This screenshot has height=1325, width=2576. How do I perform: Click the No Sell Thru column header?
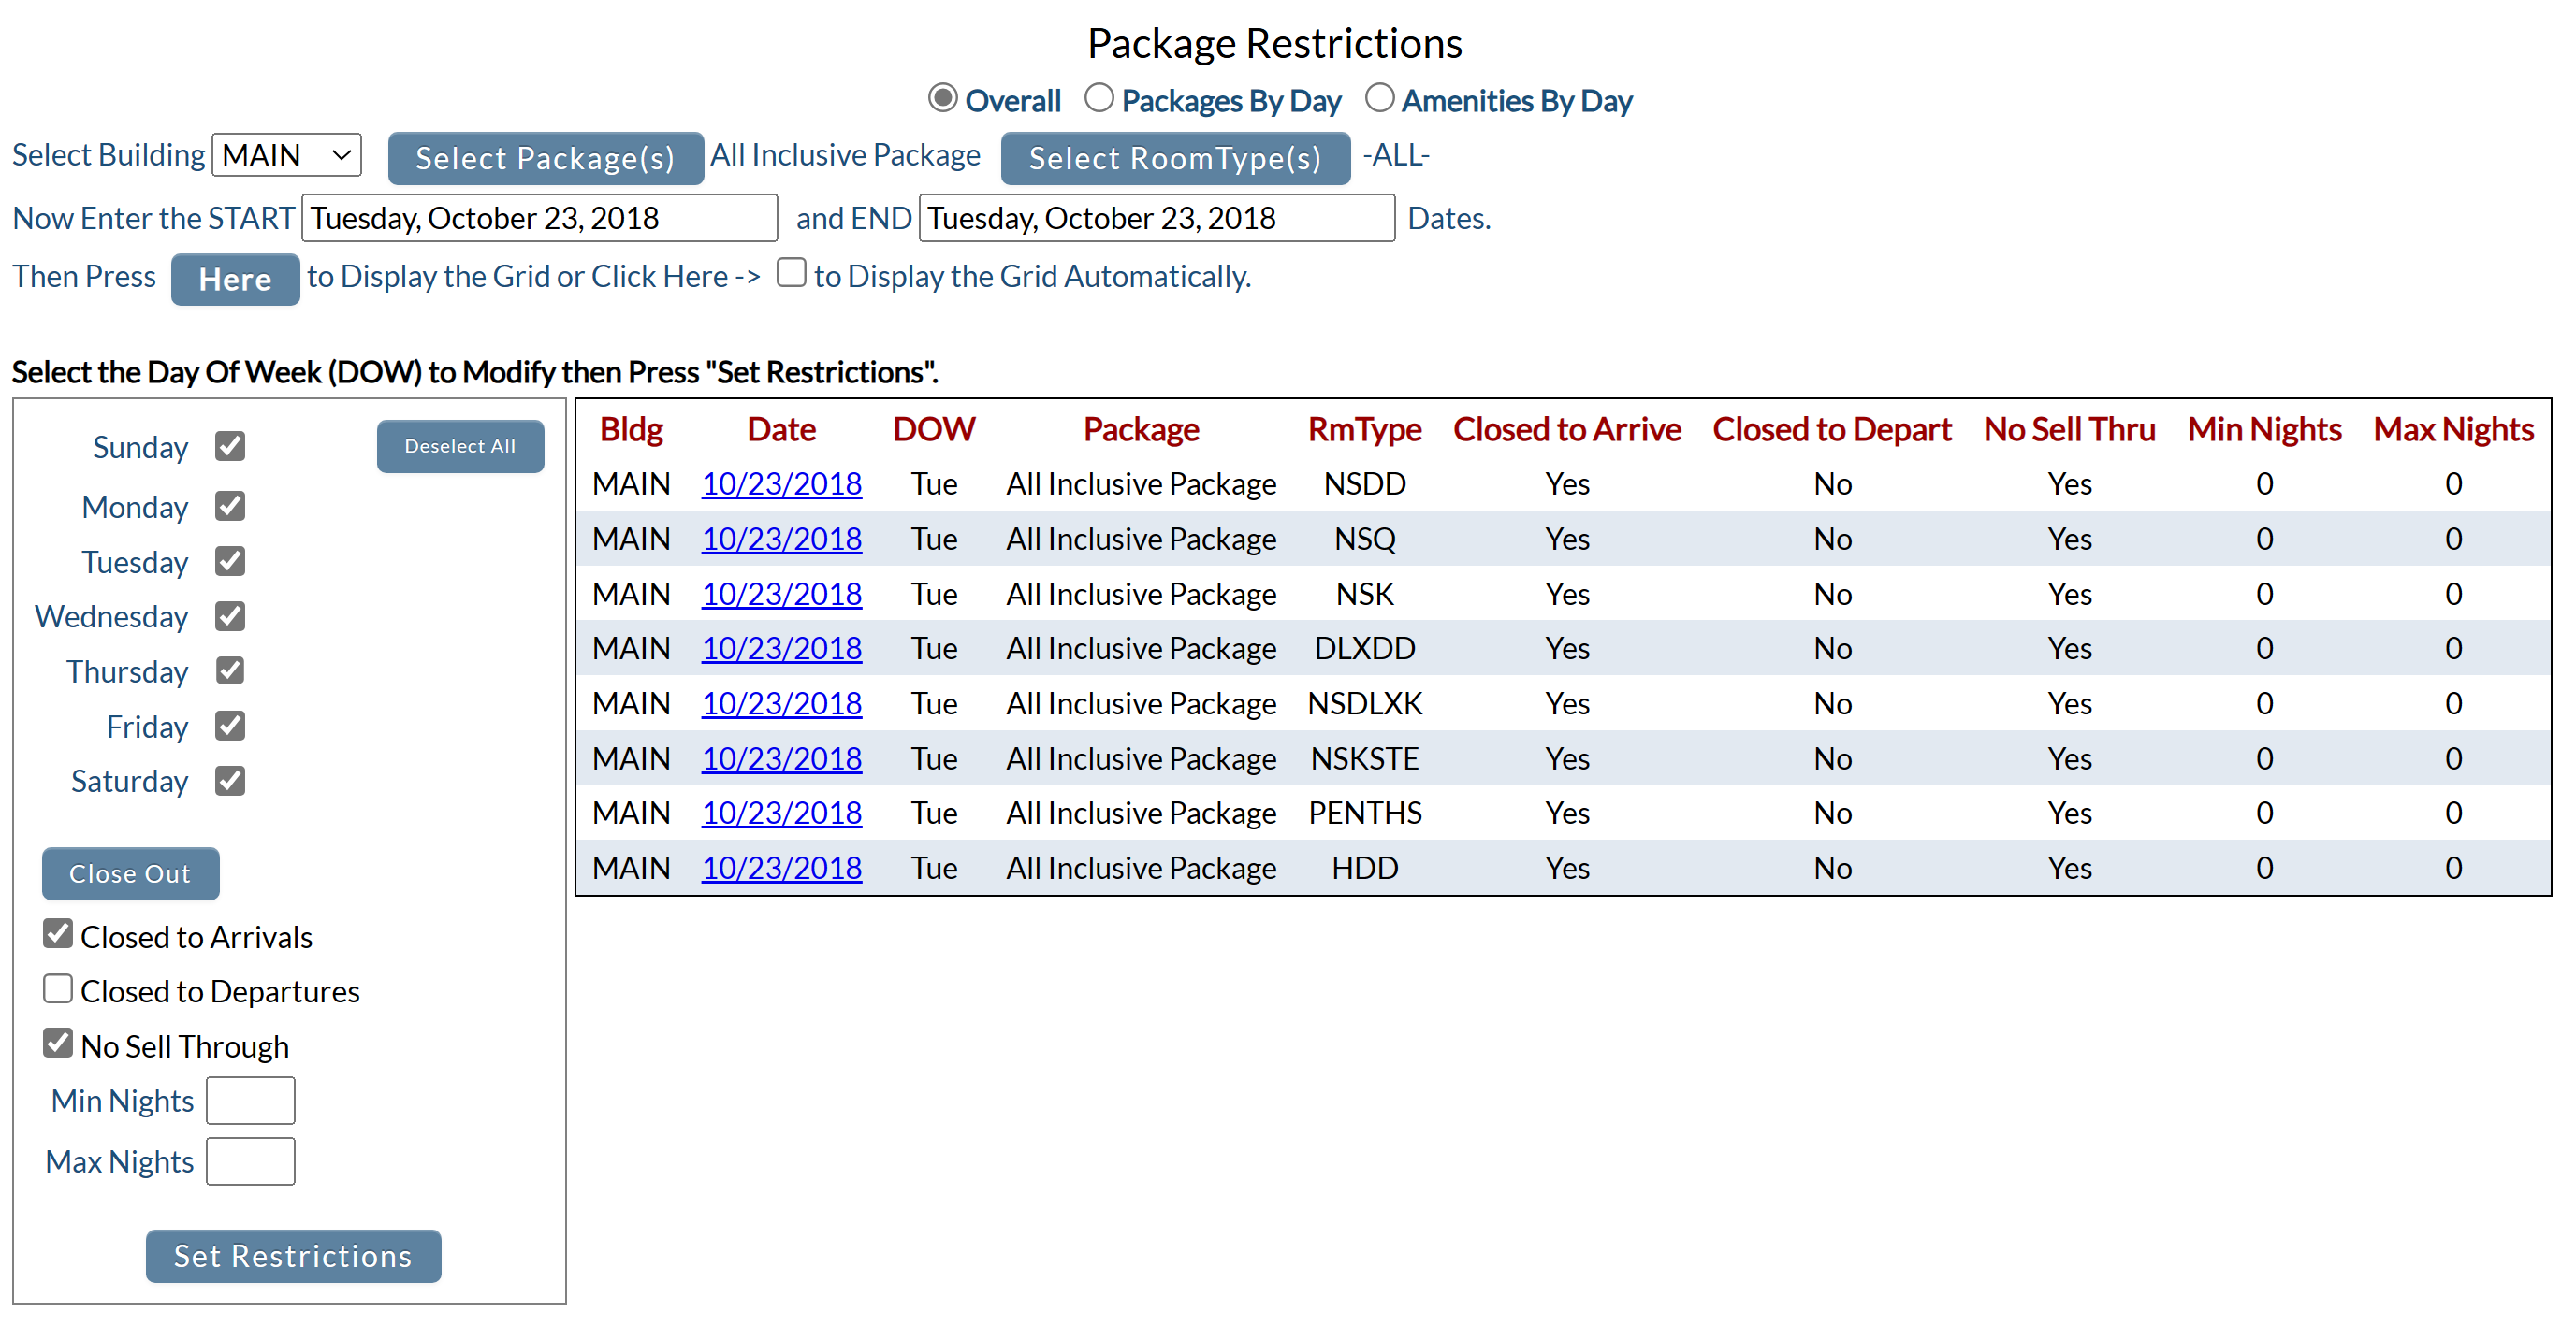click(2069, 428)
